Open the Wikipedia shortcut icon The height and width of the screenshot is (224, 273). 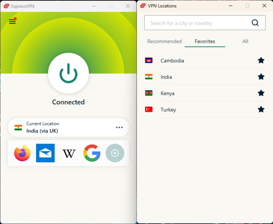click(69, 153)
